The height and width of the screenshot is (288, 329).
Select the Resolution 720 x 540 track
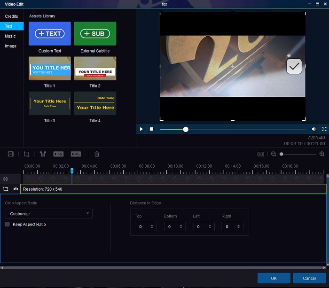(x=173, y=189)
